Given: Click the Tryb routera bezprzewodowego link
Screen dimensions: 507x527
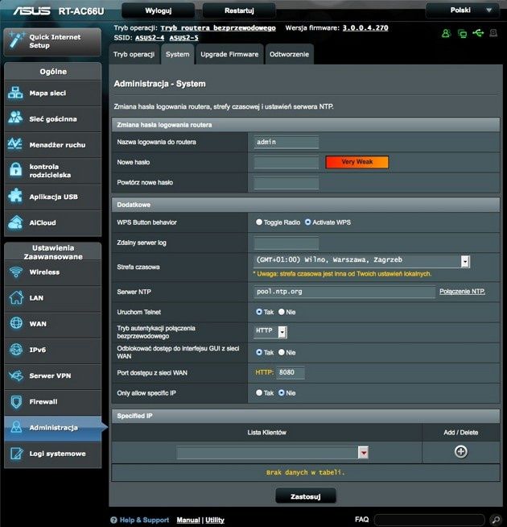Looking at the screenshot, I should (218, 28).
